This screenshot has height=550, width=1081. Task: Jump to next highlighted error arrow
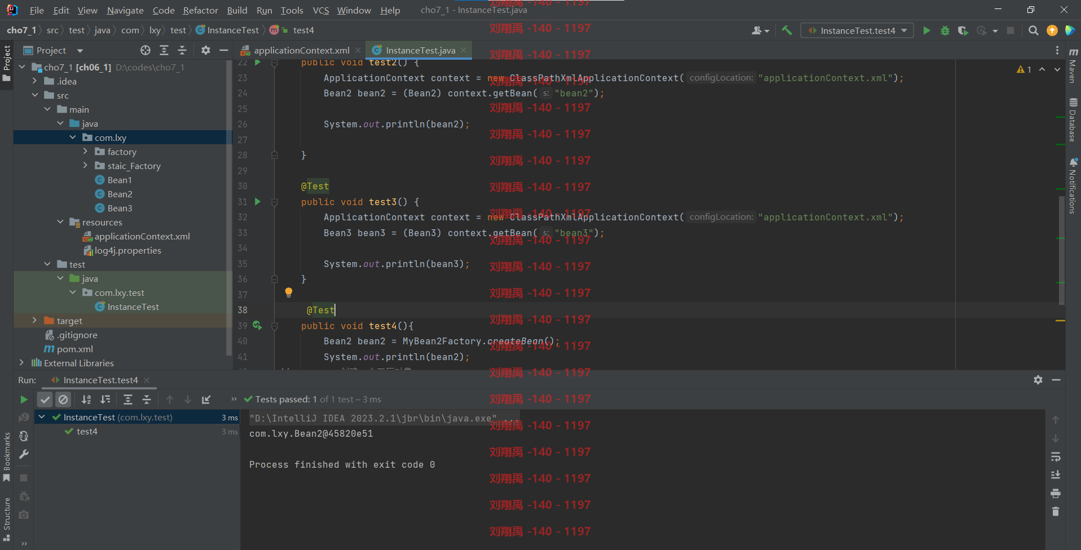(1057, 69)
